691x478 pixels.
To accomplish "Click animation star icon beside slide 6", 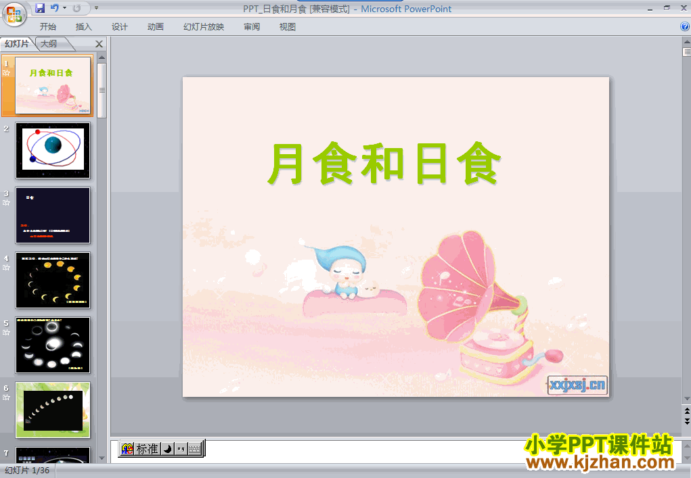I will pos(6,398).
